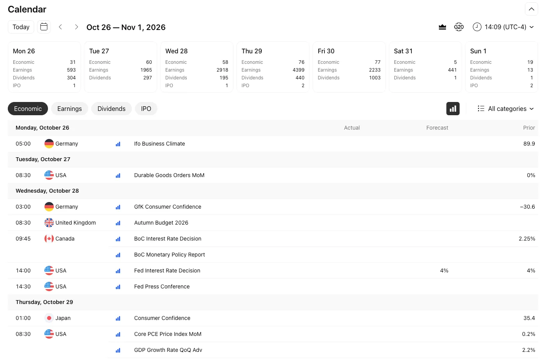This screenshot has width=546, height=362.
Task: Switch to the Dividends tab
Action: coord(112,109)
